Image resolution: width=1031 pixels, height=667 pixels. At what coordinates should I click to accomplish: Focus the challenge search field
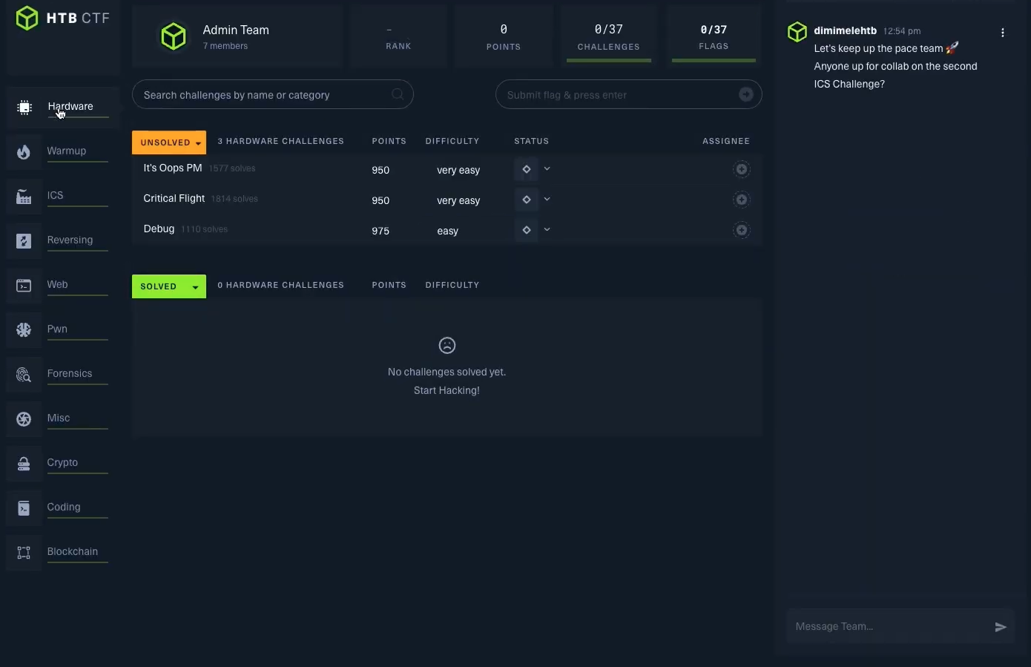coord(272,95)
